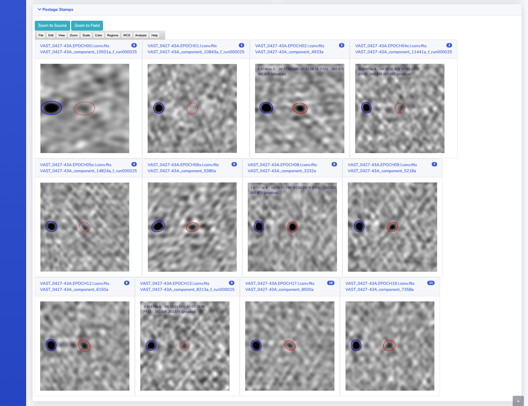Screen dimensions: 528x406
Task: Click the badge numbered 10 on EPOCH17
Action: tap(331, 283)
